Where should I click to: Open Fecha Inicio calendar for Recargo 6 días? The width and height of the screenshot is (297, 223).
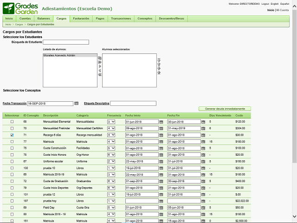tap(161, 135)
